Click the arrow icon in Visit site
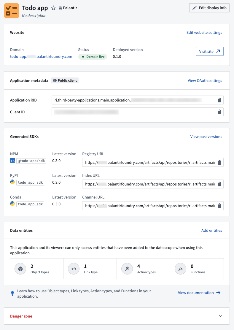The height and width of the screenshot is (330, 234). (x=218, y=51)
